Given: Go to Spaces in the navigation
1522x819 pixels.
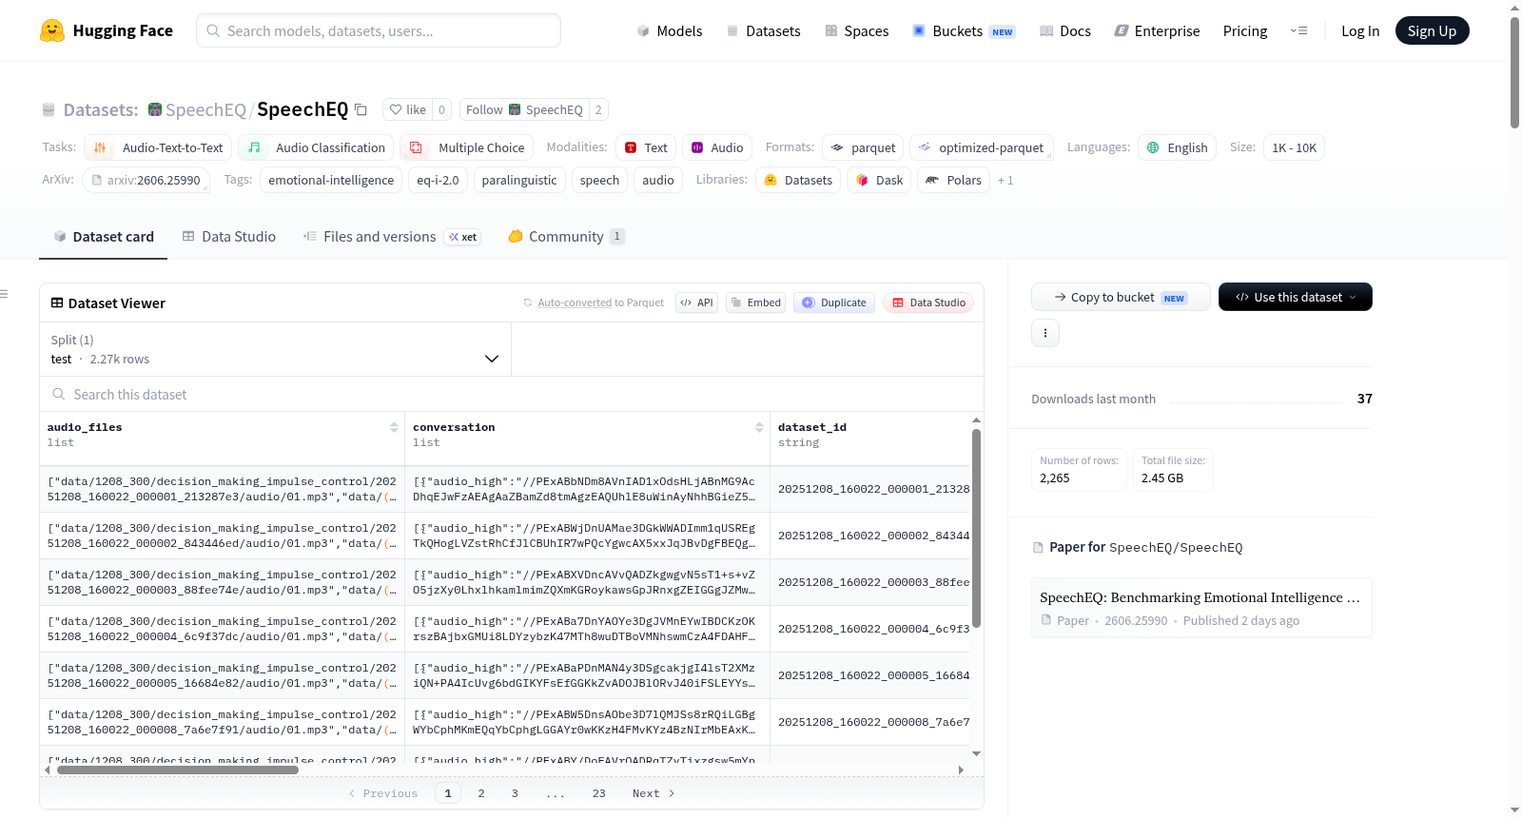Looking at the screenshot, I should click(857, 30).
